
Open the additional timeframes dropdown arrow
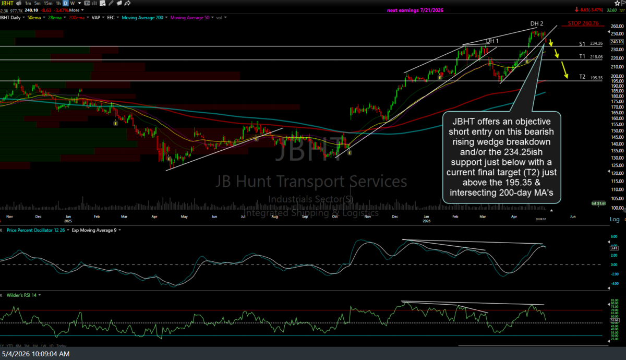click(x=79, y=3)
